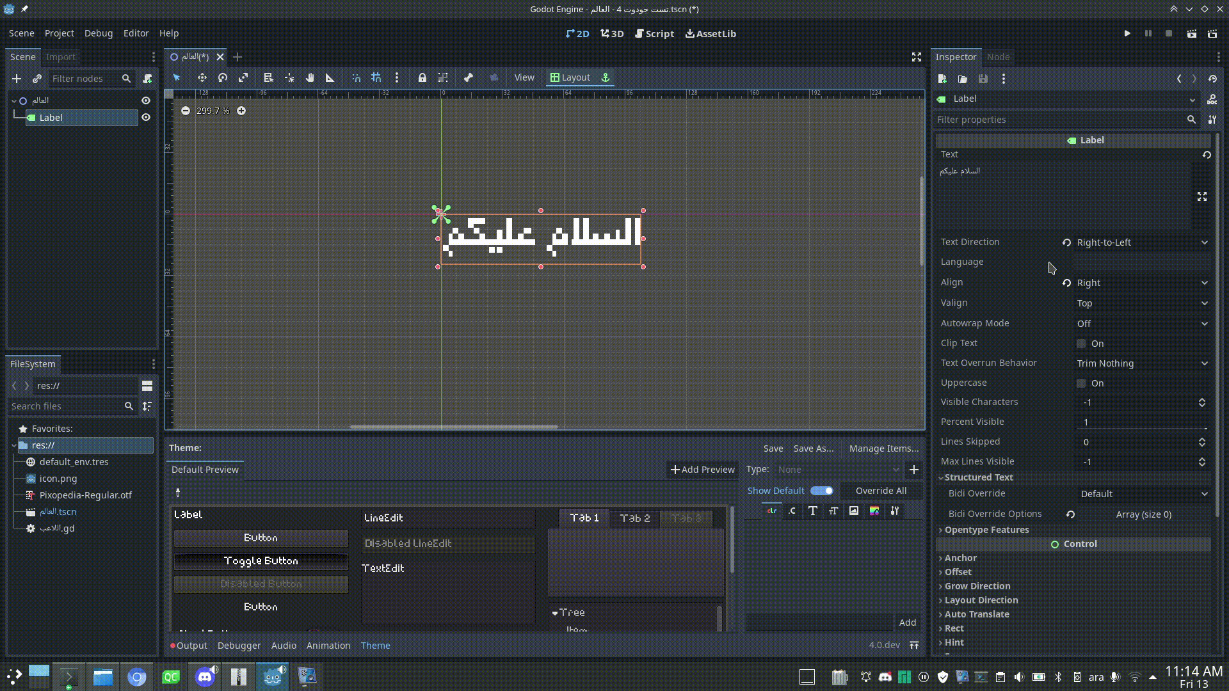The width and height of the screenshot is (1229, 691).
Task: Open the Valign dropdown
Action: tap(1142, 303)
